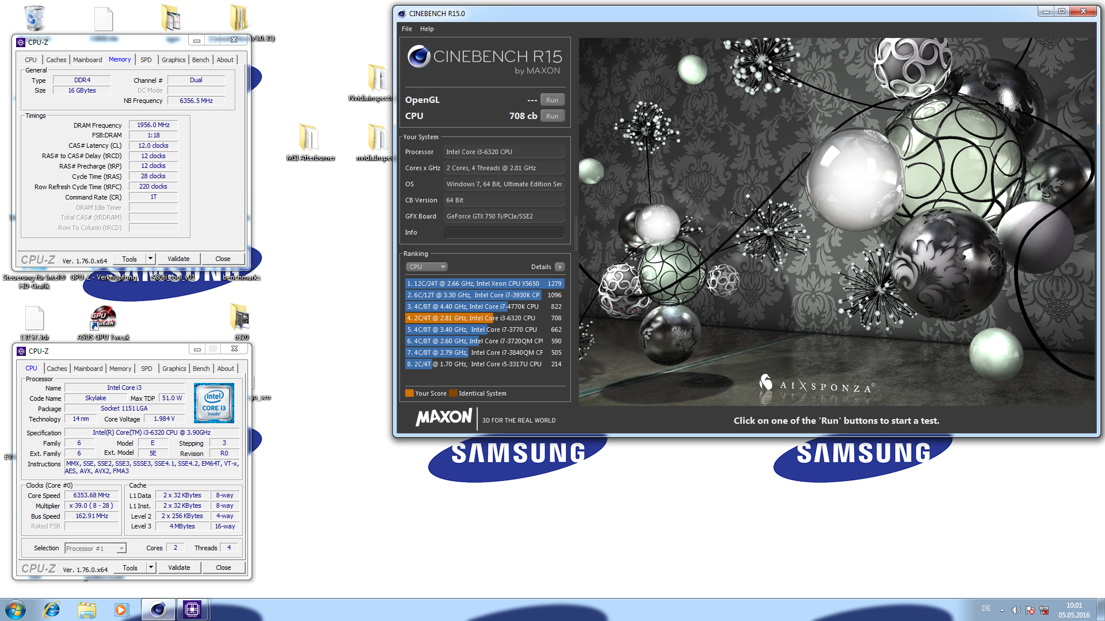The image size is (1105, 621).
Task: Open the 13157.8dr file icon
Action: tap(35, 322)
